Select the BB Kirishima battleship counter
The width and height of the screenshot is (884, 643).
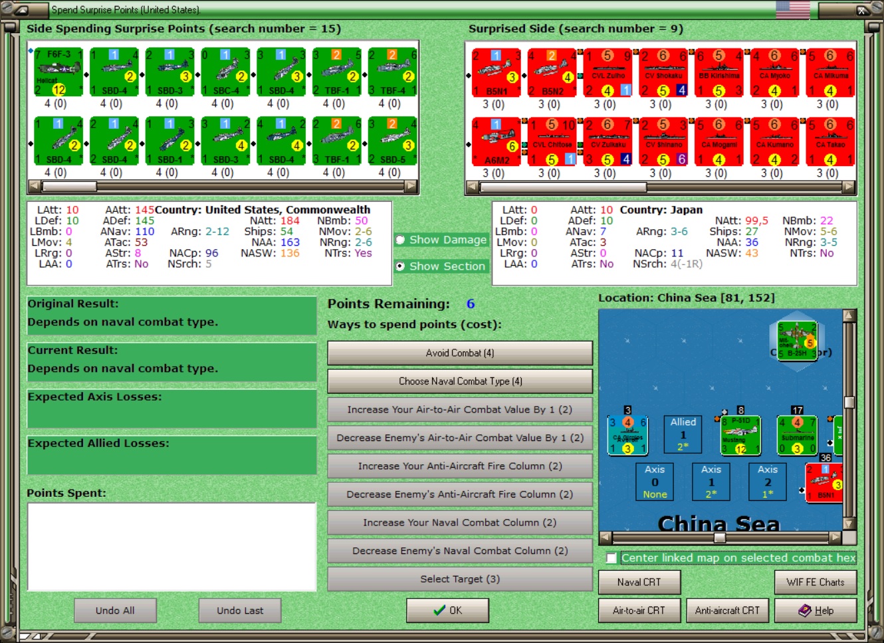point(719,72)
